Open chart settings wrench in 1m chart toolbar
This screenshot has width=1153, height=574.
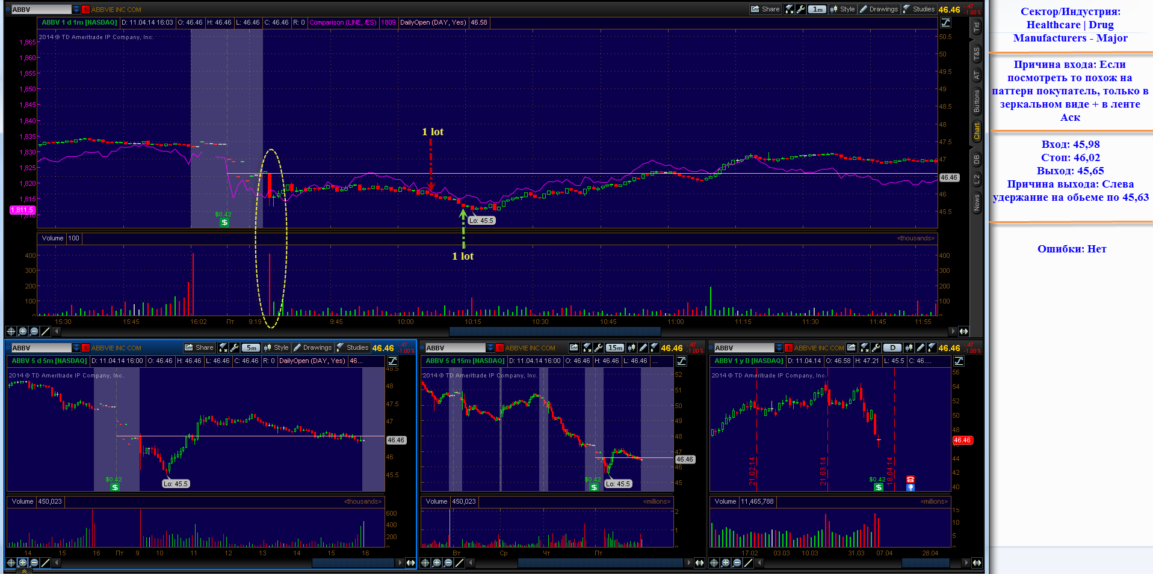801,9
